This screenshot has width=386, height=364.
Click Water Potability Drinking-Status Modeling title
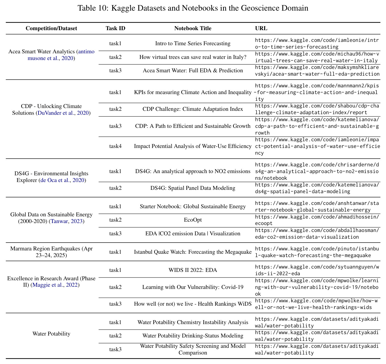[x=193, y=336]
